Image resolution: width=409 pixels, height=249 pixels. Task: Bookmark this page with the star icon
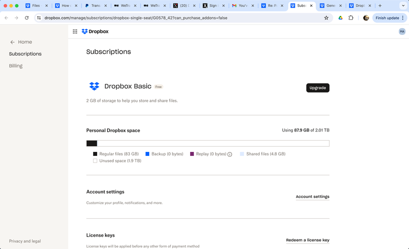click(x=326, y=18)
